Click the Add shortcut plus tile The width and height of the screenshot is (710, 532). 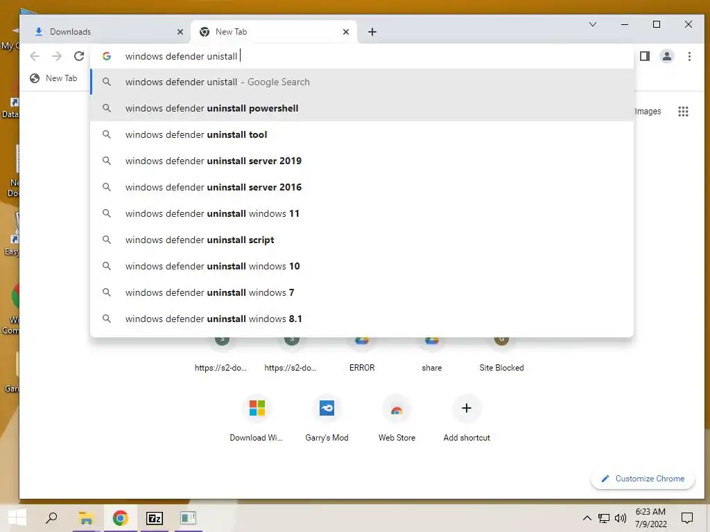[x=467, y=417]
